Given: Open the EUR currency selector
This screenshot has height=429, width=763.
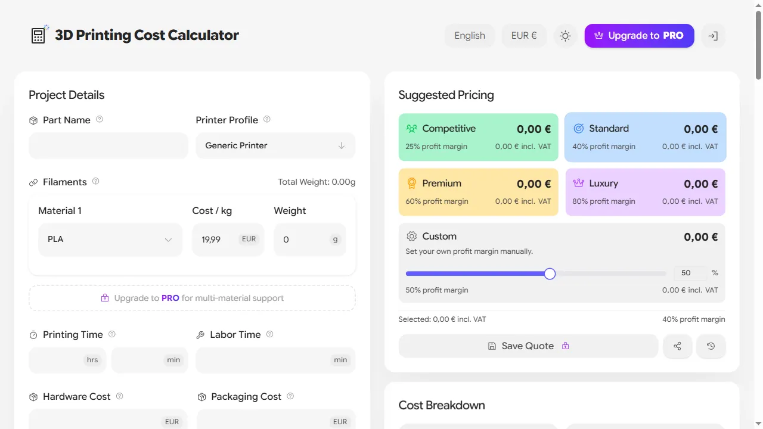Looking at the screenshot, I should (x=523, y=36).
